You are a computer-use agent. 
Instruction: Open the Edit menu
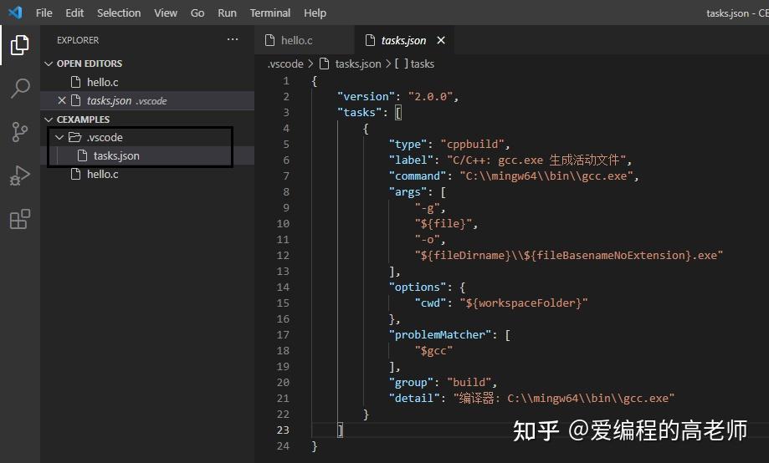[x=74, y=13]
